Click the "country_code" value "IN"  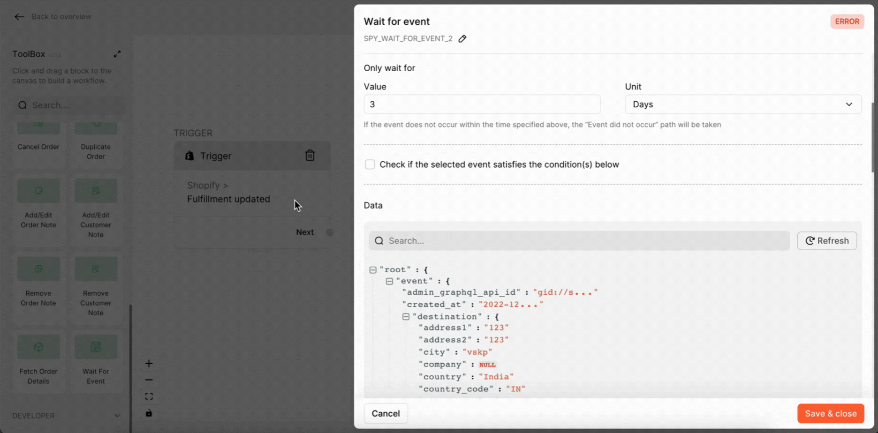[515, 389]
